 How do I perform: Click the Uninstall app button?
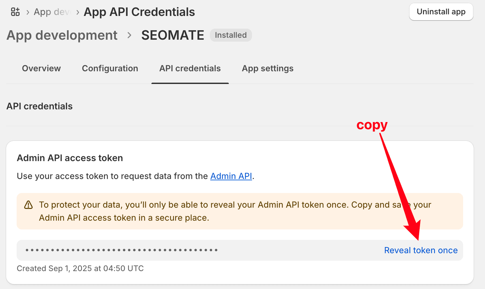[441, 12]
